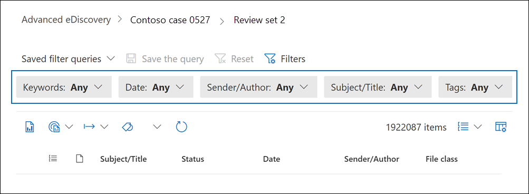Click the group view list icon
This screenshot has width=529, height=194.
(x=463, y=127)
